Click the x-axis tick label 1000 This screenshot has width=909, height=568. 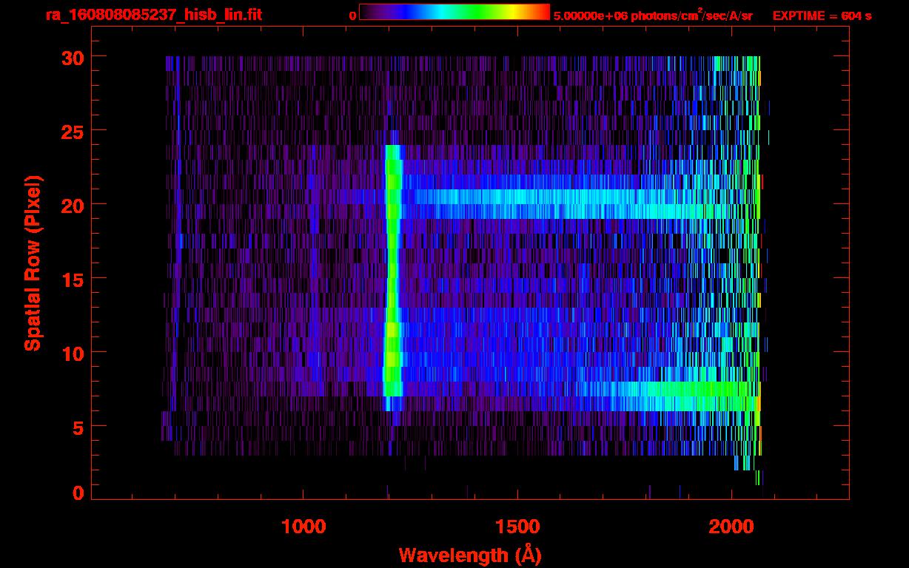tap(303, 527)
